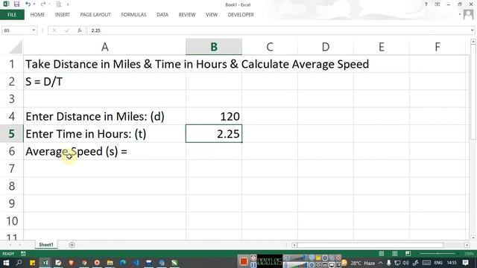Click the Redo arrow icon

pos(43,4)
